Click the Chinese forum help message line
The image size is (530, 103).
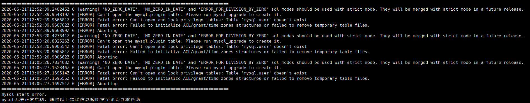tap(71, 100)
